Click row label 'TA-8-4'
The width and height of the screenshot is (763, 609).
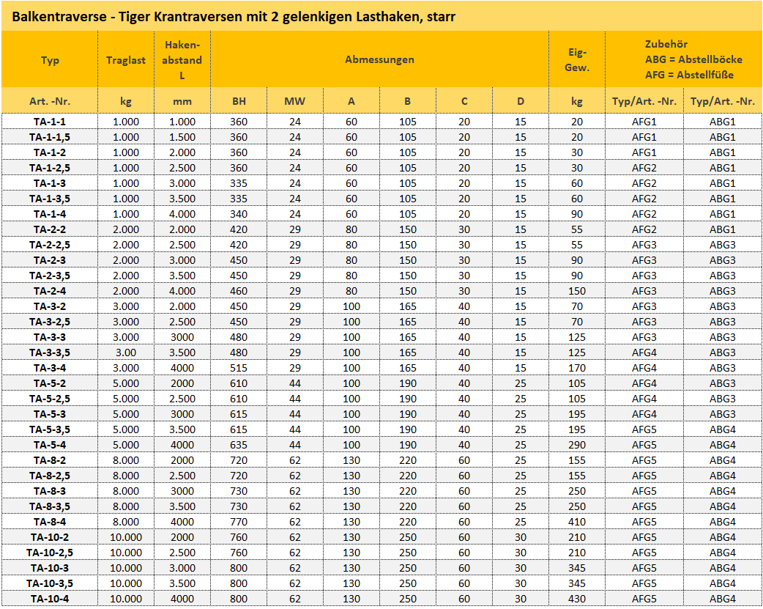click(50, 522)
